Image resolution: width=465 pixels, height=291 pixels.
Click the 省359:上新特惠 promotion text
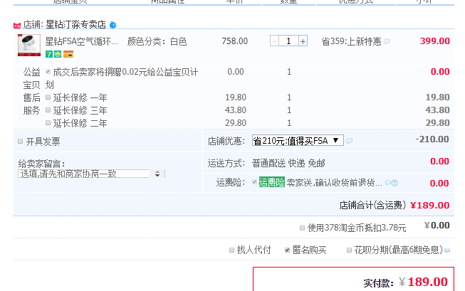pyautogui.click(x=351, y=41)
